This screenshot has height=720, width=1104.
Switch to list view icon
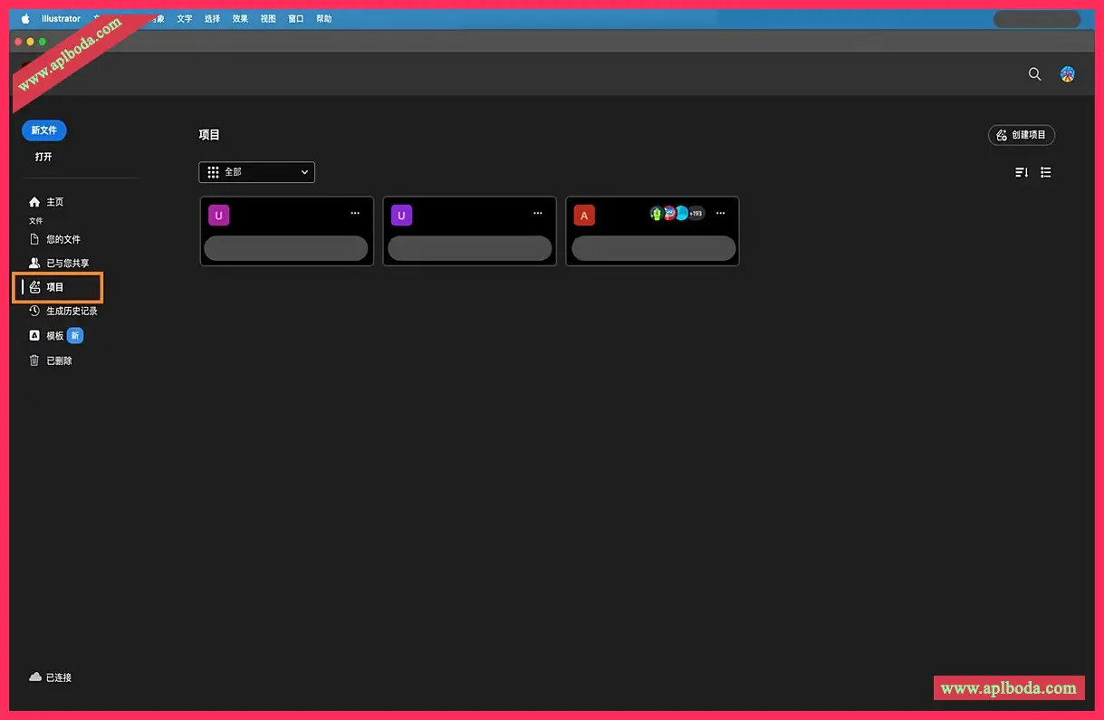[x=1046, y=172]
